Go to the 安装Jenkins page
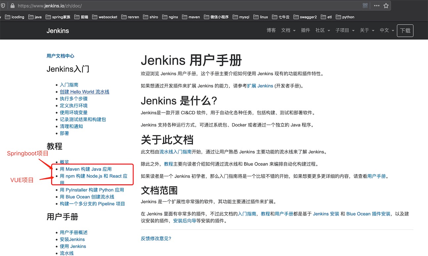428x256 pixels. pos(72,240)
